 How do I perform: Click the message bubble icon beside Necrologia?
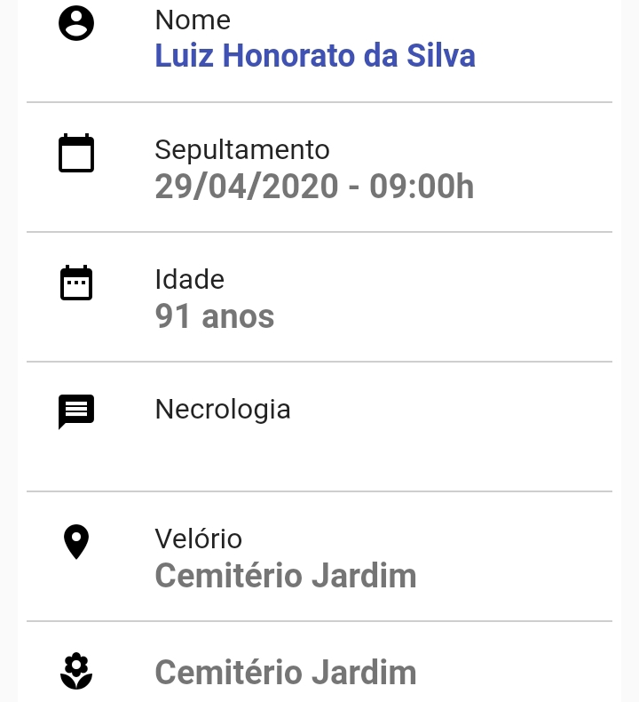76,412
